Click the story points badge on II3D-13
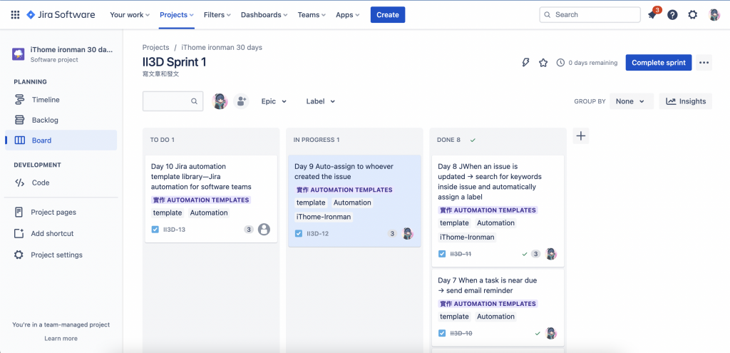The width and height of the screenshot is (730, 353). tap(249, 229)
